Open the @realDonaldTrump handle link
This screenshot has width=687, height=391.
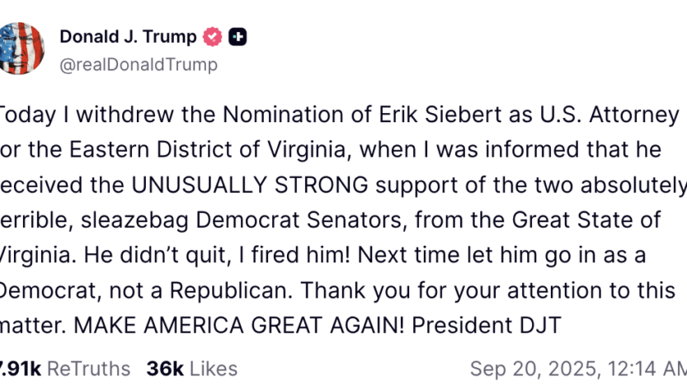139,64
